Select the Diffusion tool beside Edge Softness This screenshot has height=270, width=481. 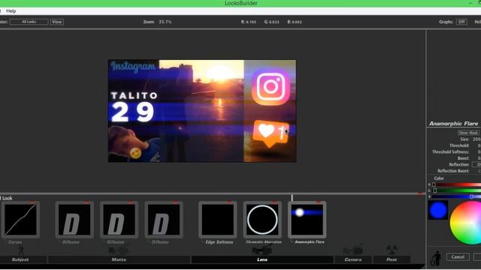click(x=164, y=220)
